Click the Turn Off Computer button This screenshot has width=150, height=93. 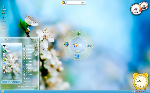[32, 87]
